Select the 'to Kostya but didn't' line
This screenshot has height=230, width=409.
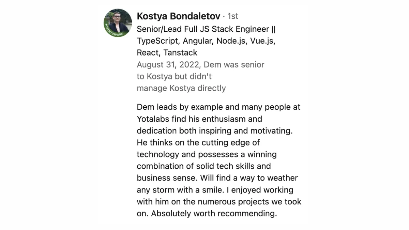pyautogui.click(x=174, y=76)
